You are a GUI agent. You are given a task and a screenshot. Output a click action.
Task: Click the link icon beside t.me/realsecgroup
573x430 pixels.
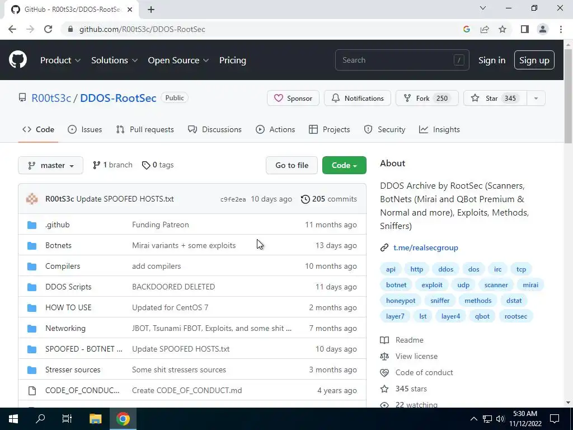(x=384, y=248)
